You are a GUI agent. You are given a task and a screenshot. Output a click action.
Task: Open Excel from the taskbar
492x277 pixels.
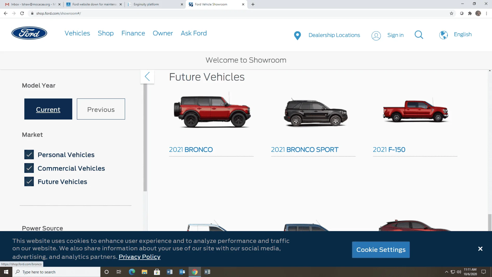click(x=207, y=272)
